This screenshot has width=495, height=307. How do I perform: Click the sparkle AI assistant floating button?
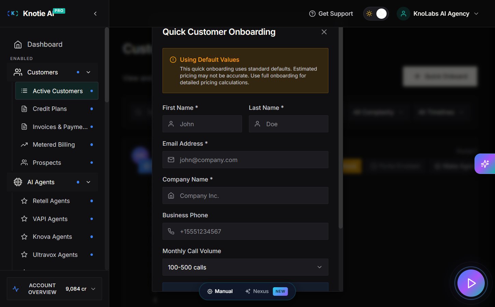[x=485, y=164]
